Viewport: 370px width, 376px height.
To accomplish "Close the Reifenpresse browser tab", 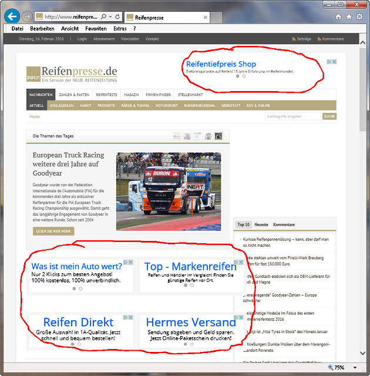I will coord(206,17).
